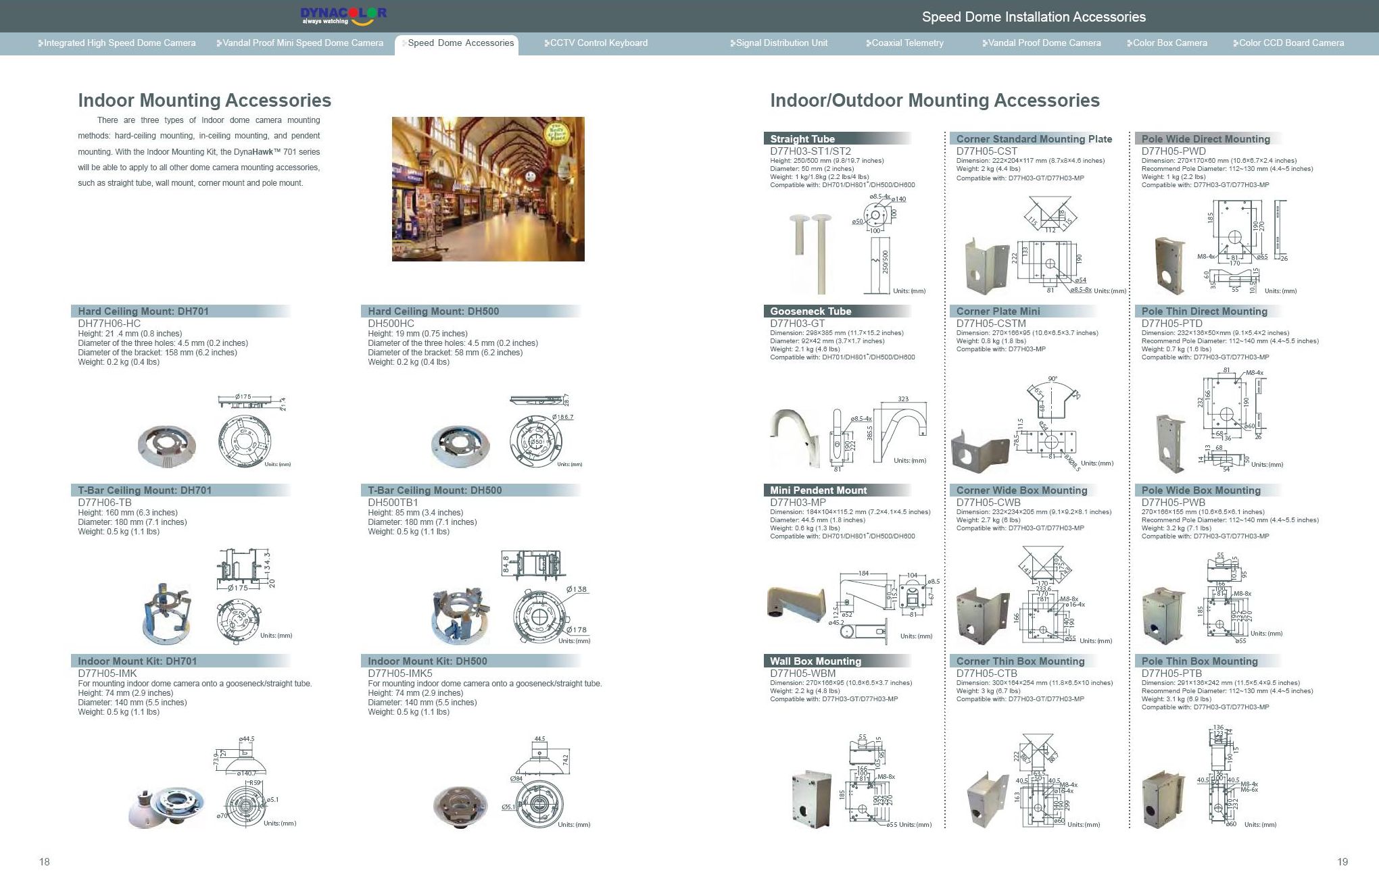This screenshot has width=1379, height=887.
Task: Click the Indoor Mounting Accessories title
Action: pyautogui.click(x=205, y=101)
